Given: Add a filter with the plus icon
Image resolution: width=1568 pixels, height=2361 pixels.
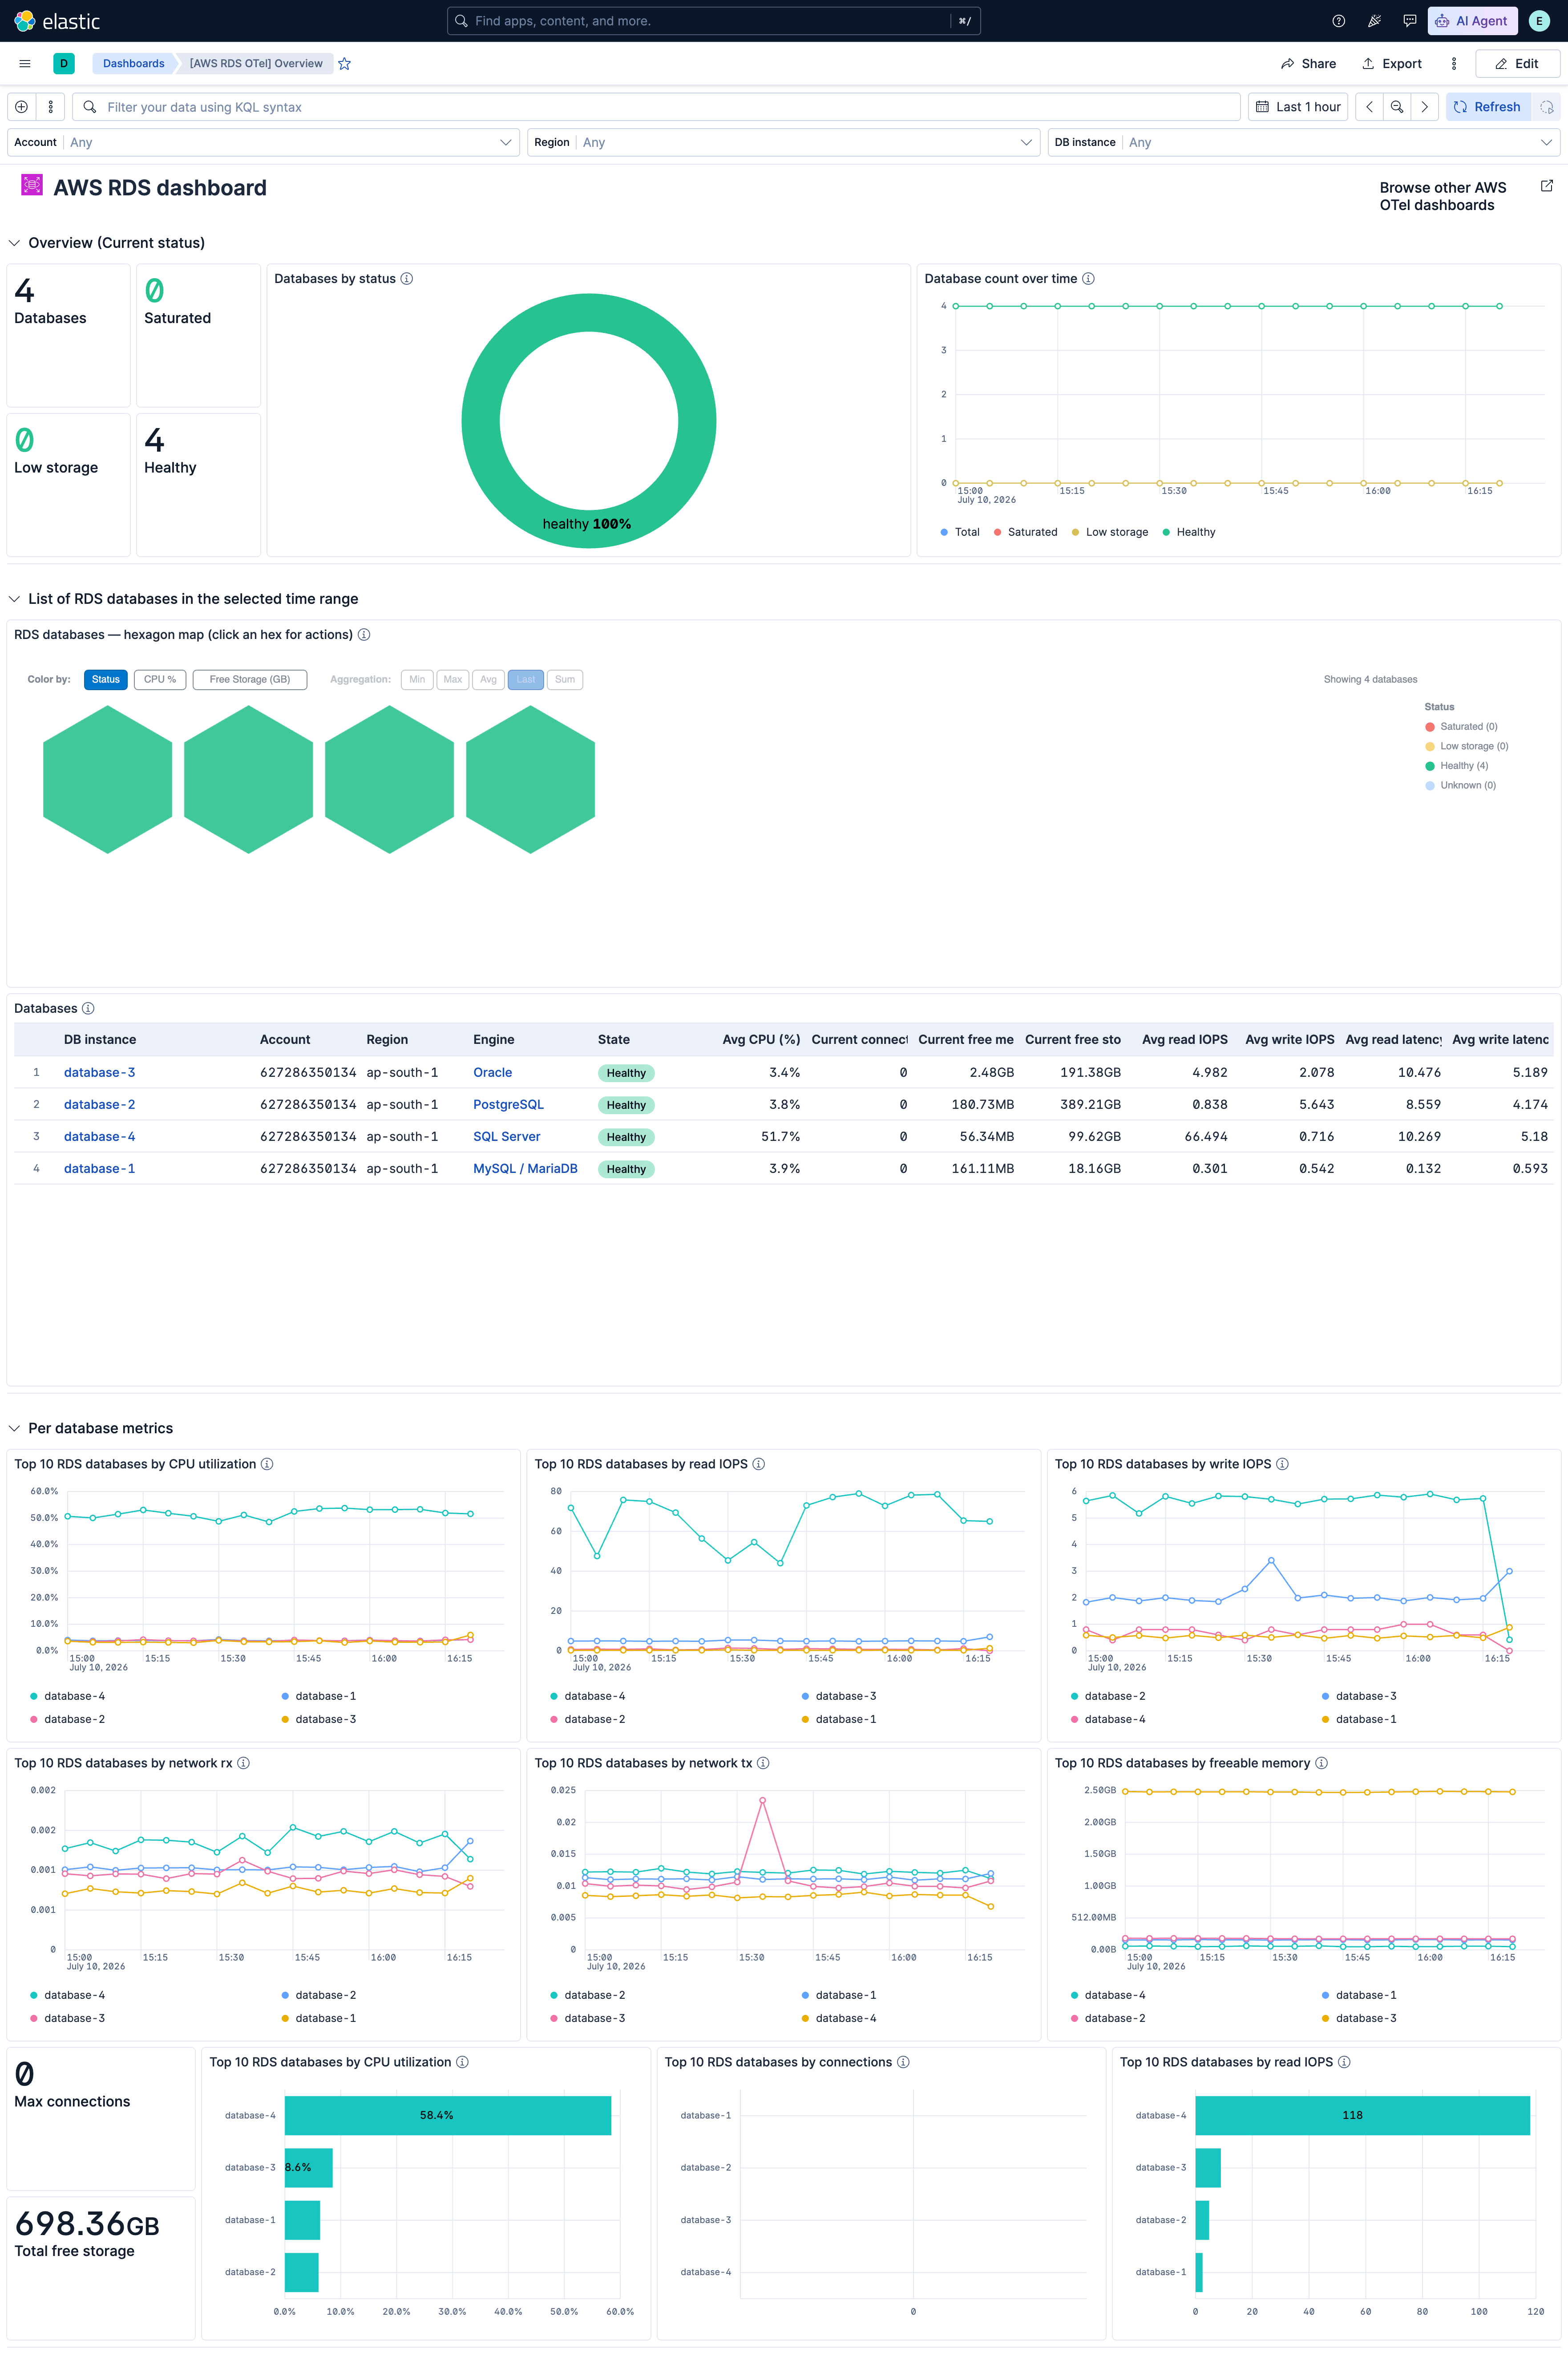Looking at the screenshot, I should tap(21, 107).
